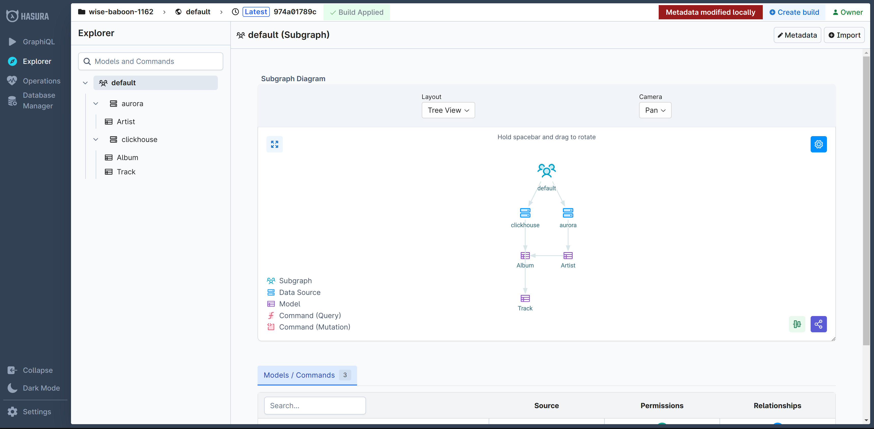Collapse the default subgraph tree node
Screen dimensions: 874x429
[x=85, y=83]
